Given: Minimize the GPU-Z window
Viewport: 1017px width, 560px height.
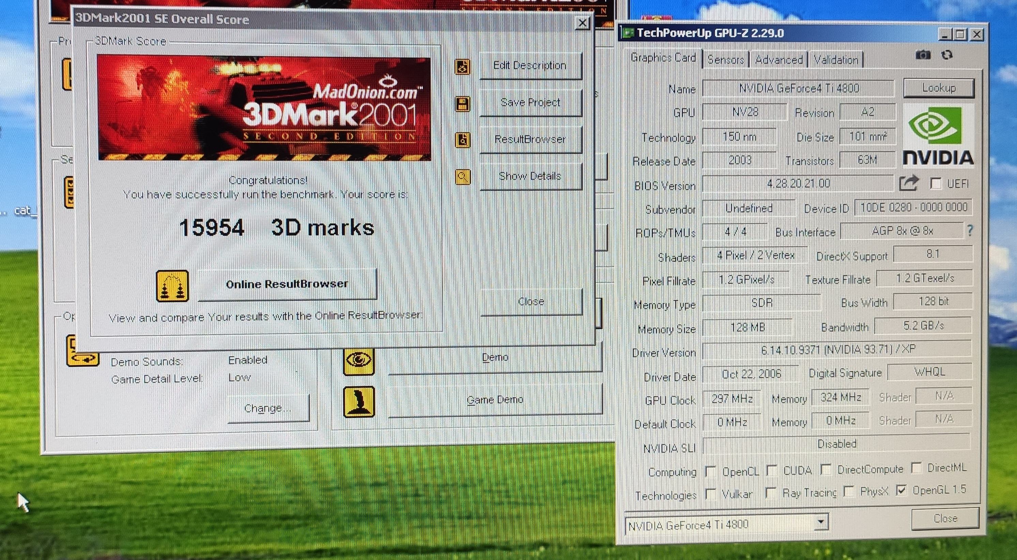Looking at the screenshot, I should point(944,34).
